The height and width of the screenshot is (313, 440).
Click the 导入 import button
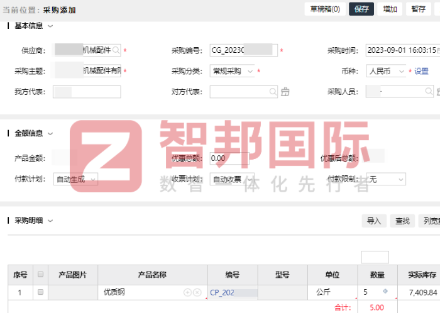(x=374, y=221)
